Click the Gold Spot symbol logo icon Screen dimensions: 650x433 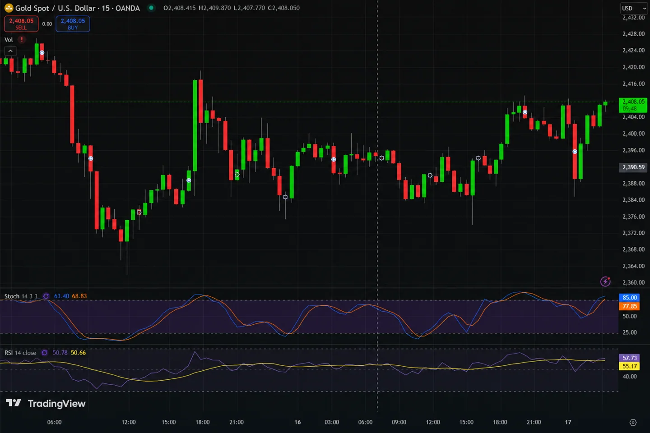pyautogui.click(x=9, y=8)
